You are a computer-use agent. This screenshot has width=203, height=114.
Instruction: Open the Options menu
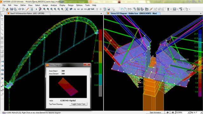click(x=79, y=5)
